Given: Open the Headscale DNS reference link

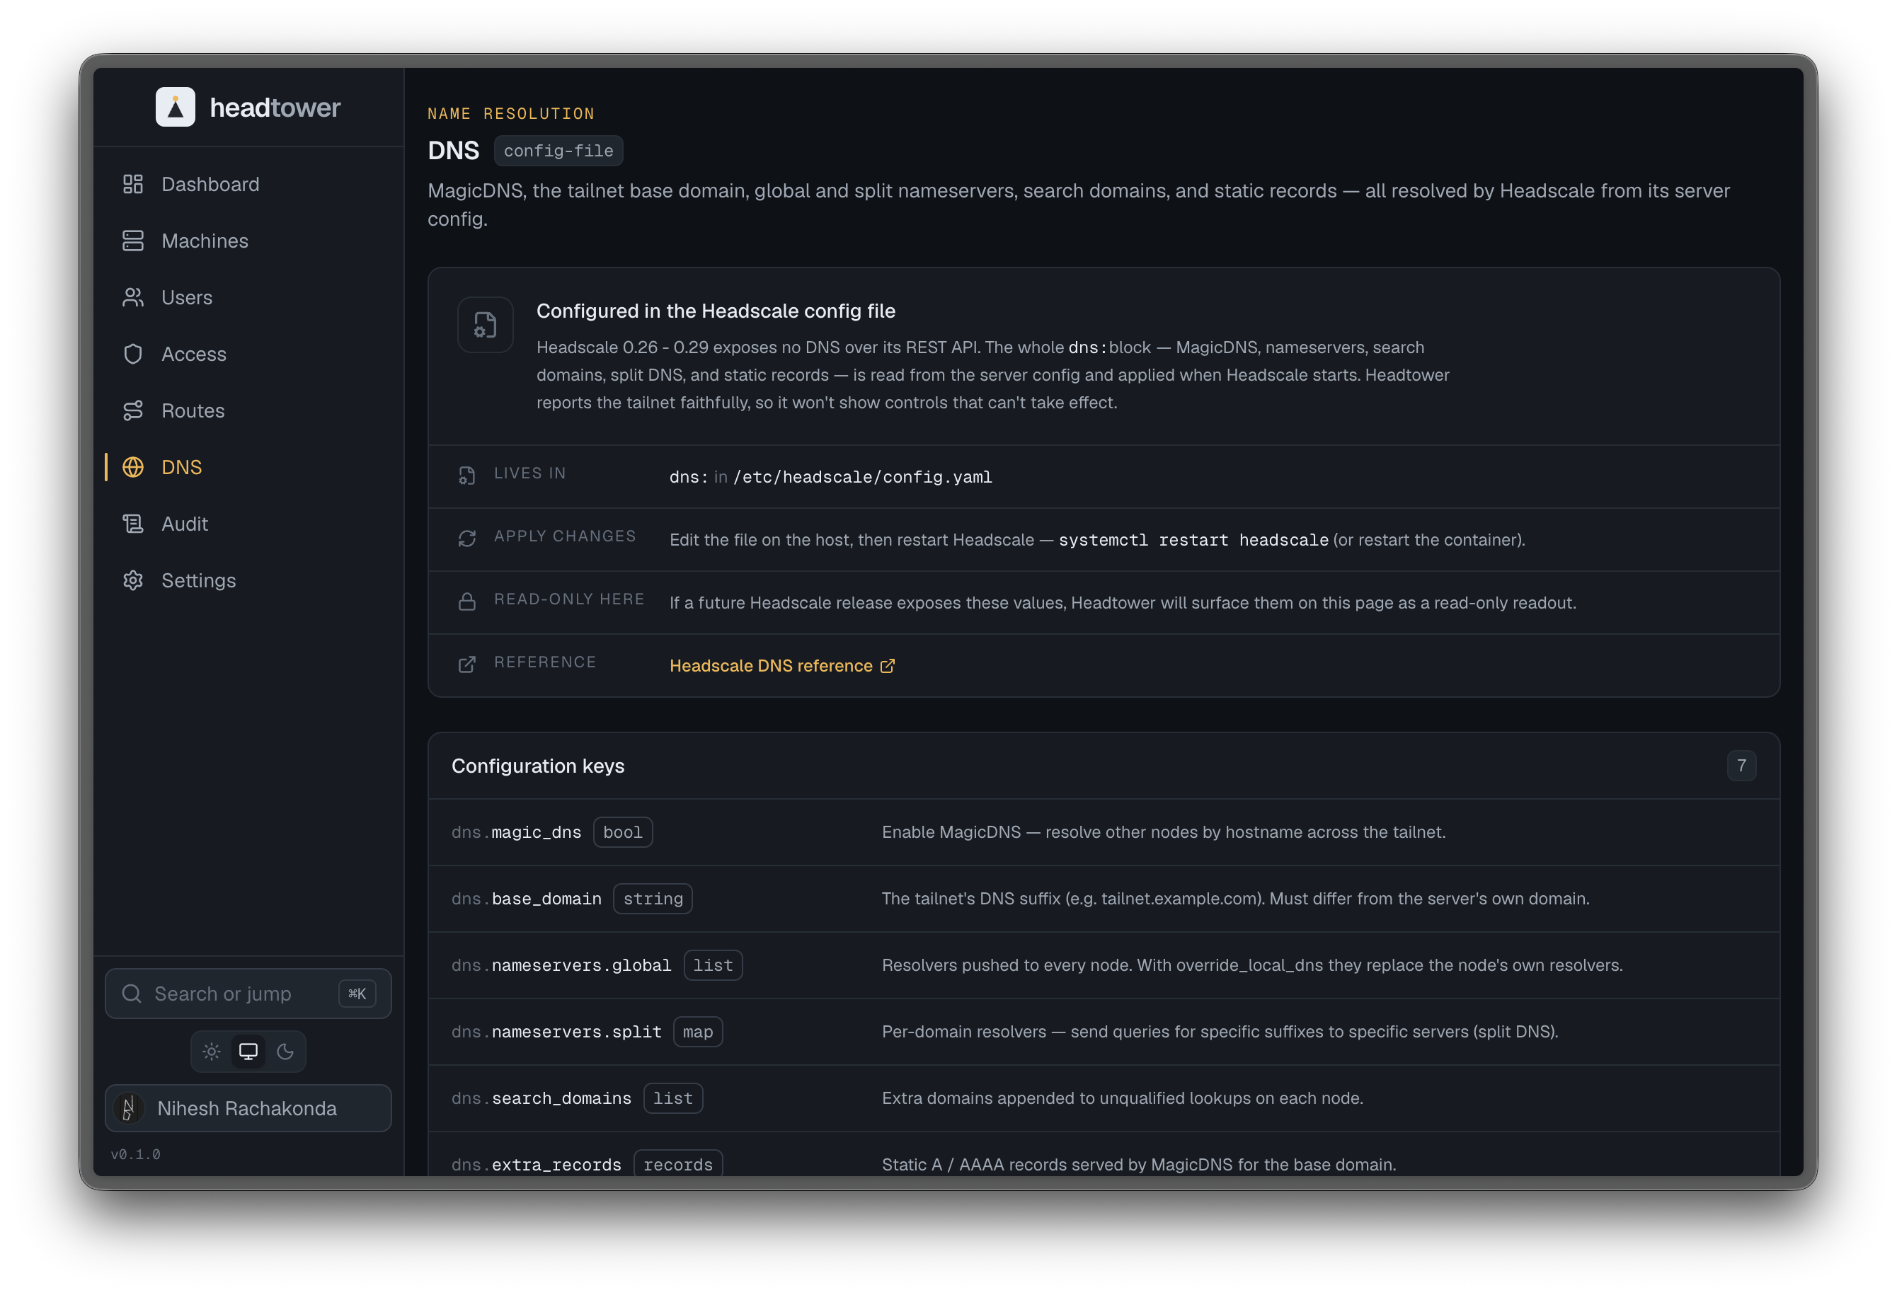Looking at the screenshot, I should 782,666.
